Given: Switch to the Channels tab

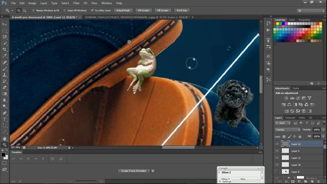Looking at the screenshot, I should pyautogui.click(x=290, y=118).
